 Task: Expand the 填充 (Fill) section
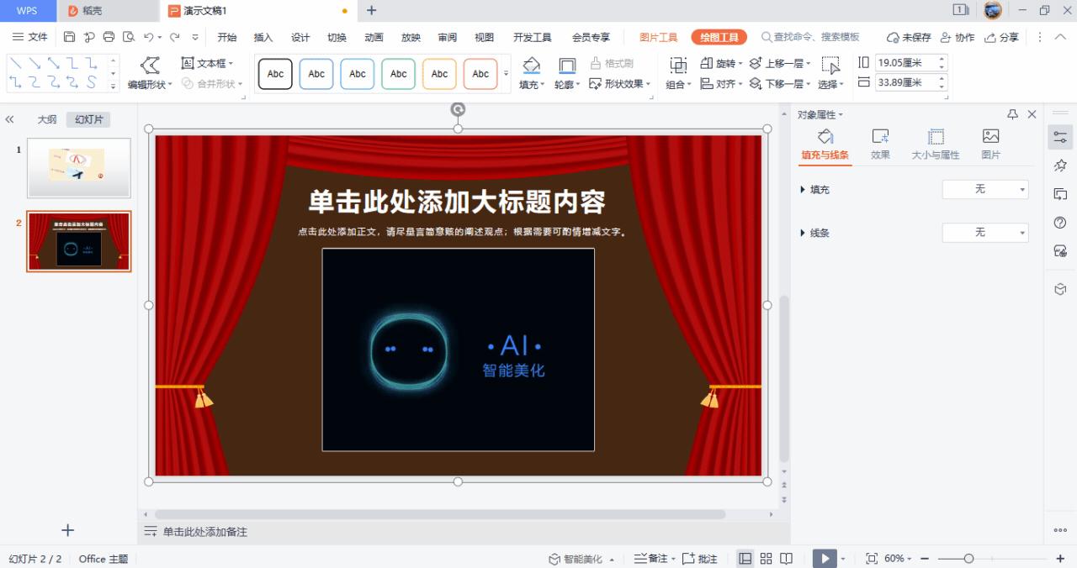pos(819,189)
